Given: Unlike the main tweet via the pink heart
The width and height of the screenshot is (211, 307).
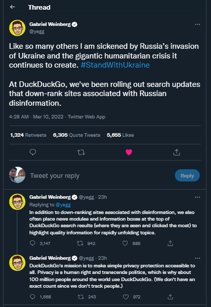Looking at the screenshot, I should [129, 152].
